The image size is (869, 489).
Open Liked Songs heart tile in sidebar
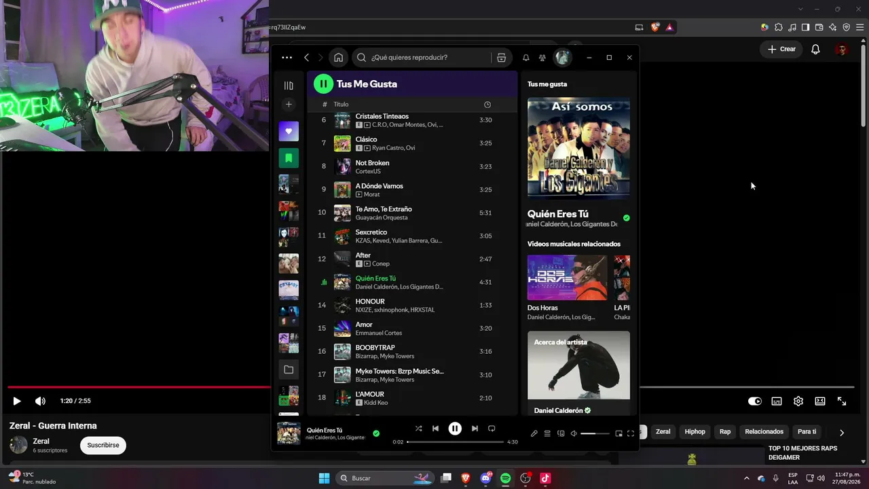[289, 131]
